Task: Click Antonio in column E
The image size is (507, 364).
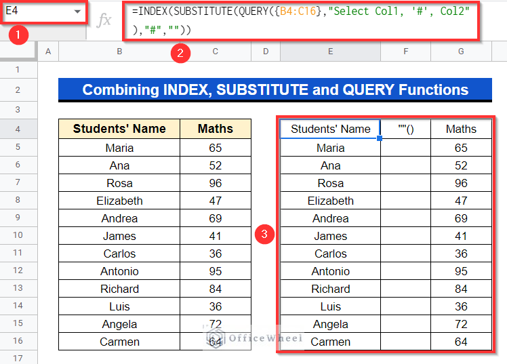Action: pyautogui.click(x=330, y=271)
